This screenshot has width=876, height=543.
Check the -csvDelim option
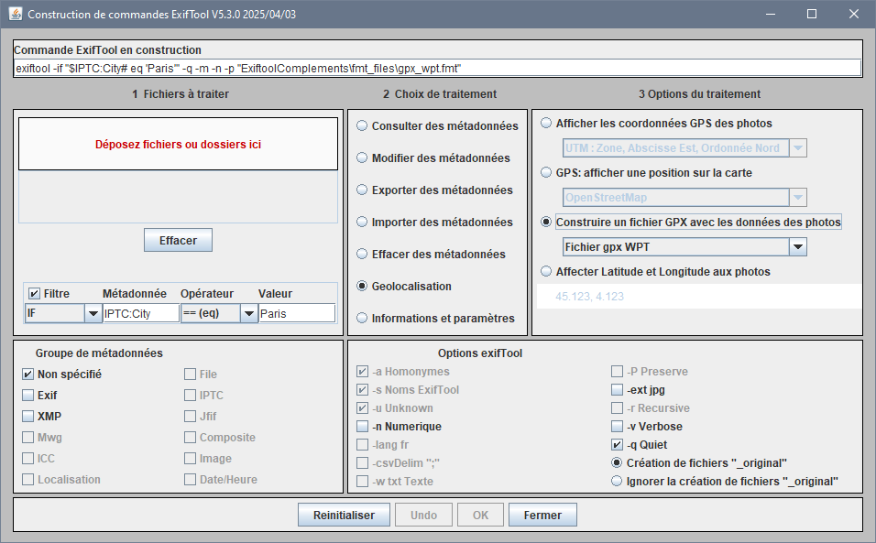[363, 463]
